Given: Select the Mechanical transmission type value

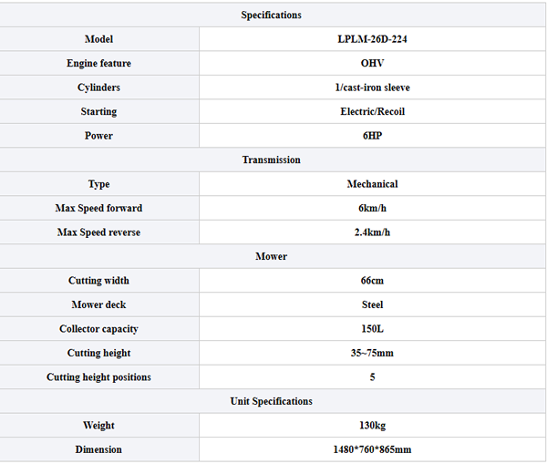Looking at the screenshot, I should coord(372,184).
